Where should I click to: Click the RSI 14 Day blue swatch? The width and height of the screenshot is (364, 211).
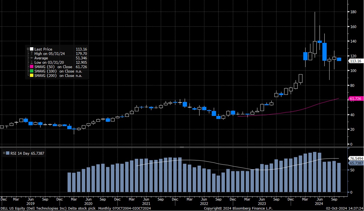click(x=8, y=153)
